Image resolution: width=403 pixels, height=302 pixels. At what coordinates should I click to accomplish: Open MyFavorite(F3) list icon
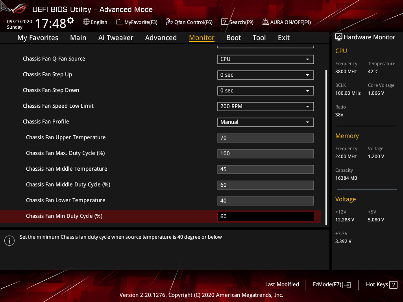[x=120, y=22]
